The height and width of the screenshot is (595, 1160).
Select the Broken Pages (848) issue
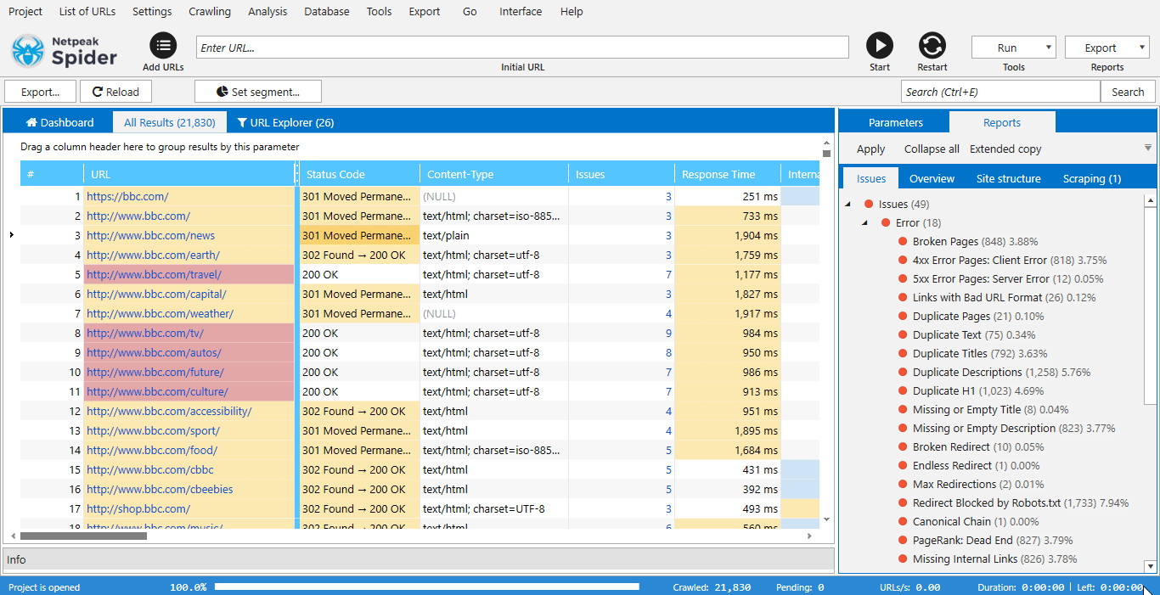[x=976, y=241]
